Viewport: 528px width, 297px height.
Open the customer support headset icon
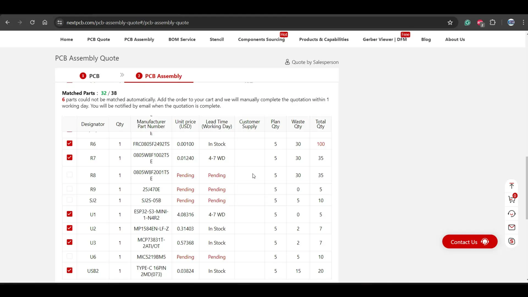click(512, 214)
